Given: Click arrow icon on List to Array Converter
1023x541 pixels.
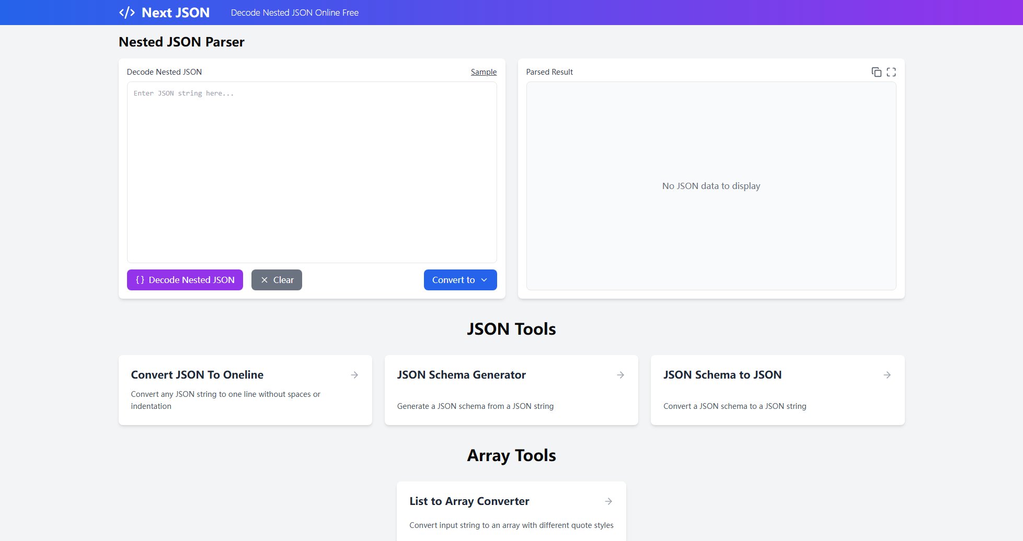Looking at the screenshot, I should coord(608,501).
